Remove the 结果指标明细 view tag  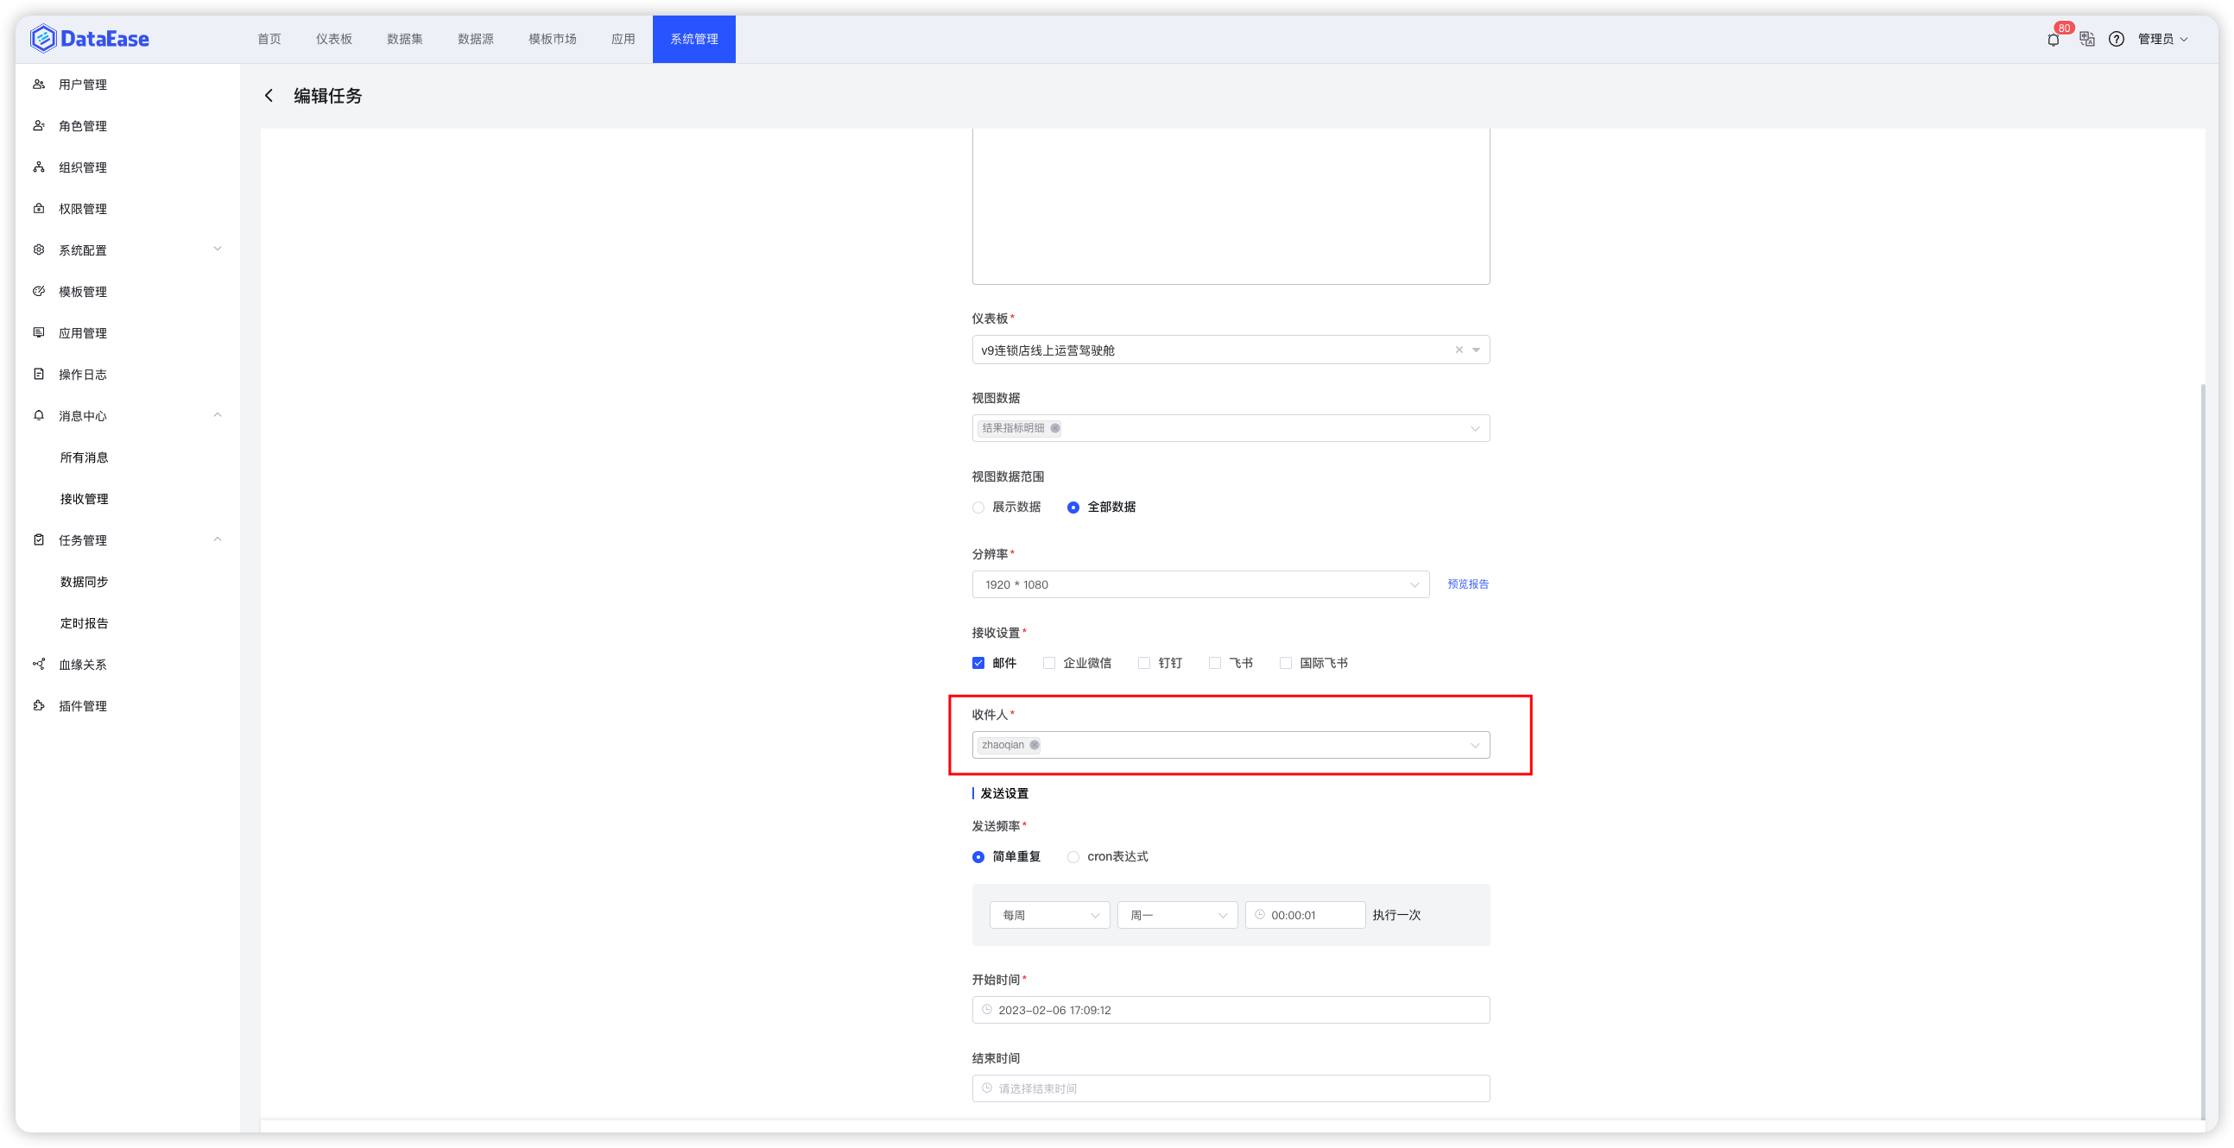1054,428
